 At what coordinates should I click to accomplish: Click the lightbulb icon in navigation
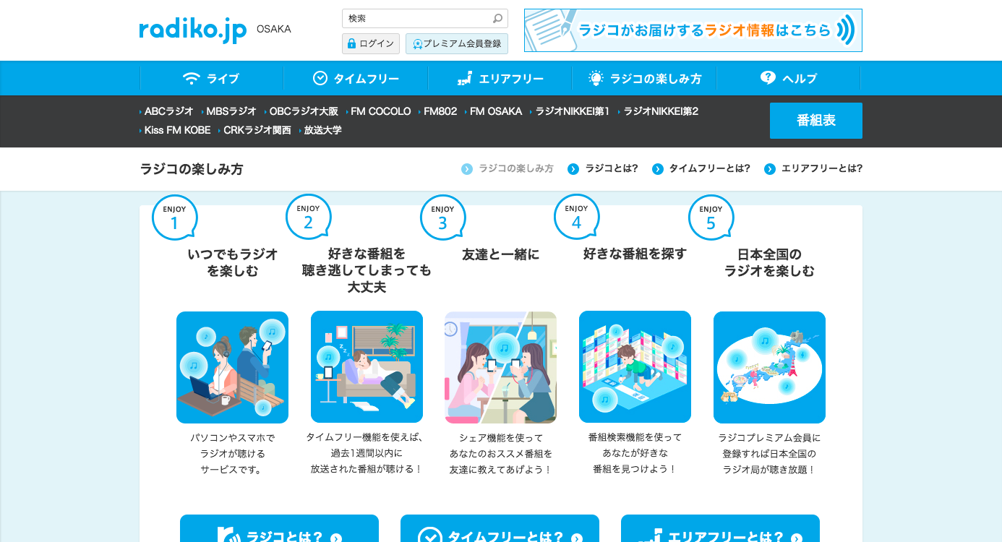596,78
